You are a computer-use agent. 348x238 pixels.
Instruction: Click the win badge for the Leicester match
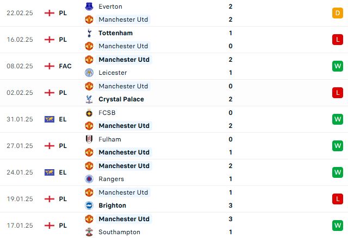click(338, 66)
